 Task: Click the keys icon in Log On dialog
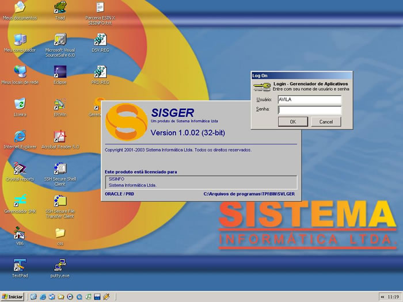tap(262, 86)
